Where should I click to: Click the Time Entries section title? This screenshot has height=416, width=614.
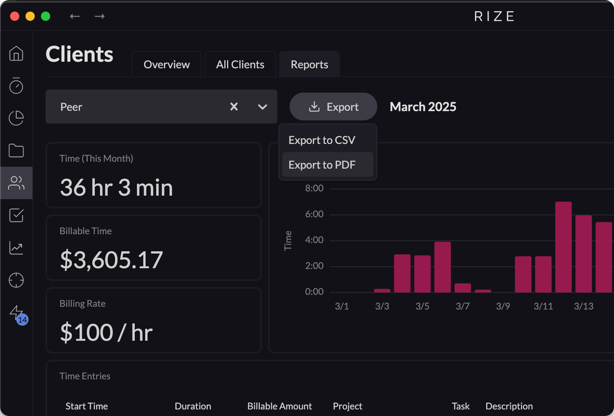point(85,376)
